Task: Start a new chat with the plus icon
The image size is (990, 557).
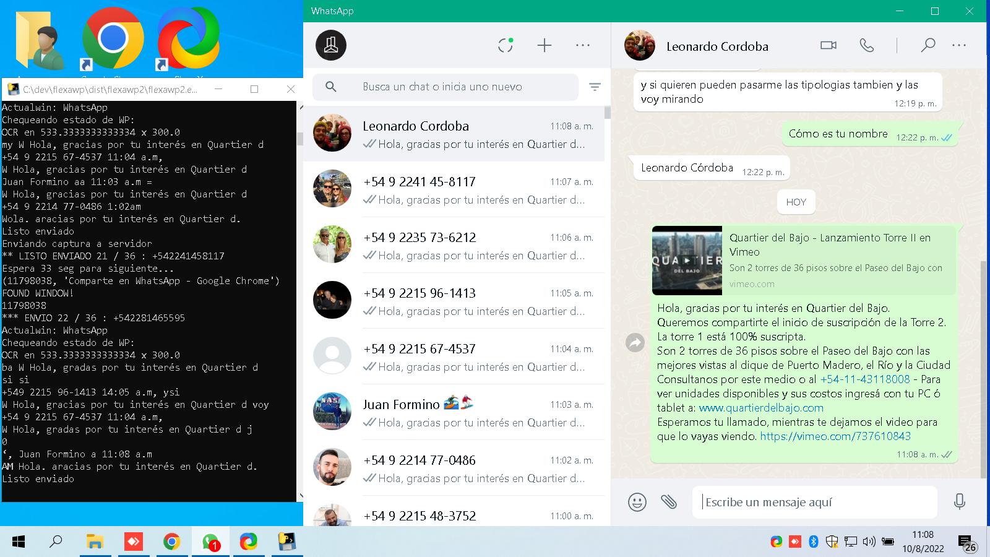Action: (x=544, y=45)
